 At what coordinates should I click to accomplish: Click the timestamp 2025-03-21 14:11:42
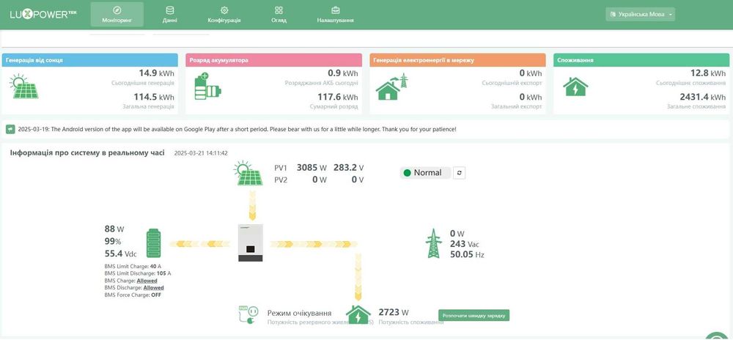click(201, 153)
